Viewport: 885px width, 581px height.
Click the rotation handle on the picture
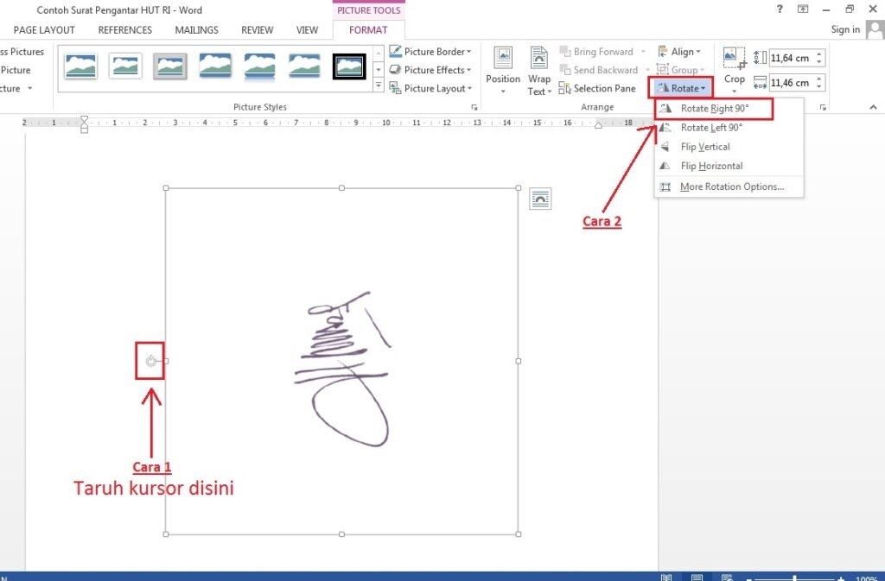pyautogui.click(x=151, y=361)
